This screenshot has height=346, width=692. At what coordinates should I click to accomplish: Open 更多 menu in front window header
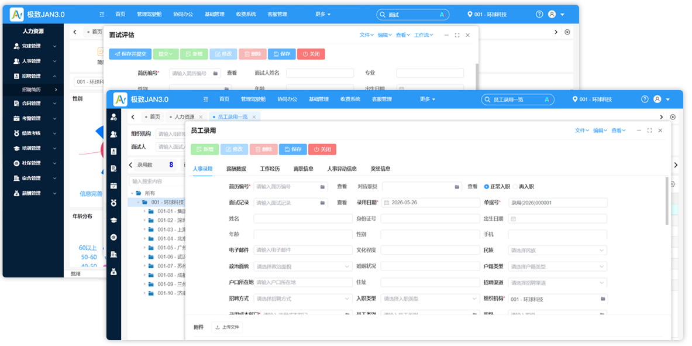(x=427, y=99)
